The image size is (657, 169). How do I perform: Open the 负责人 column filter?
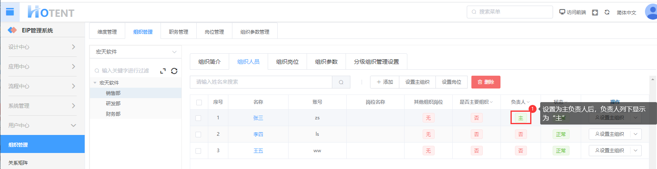coord(528,102)
